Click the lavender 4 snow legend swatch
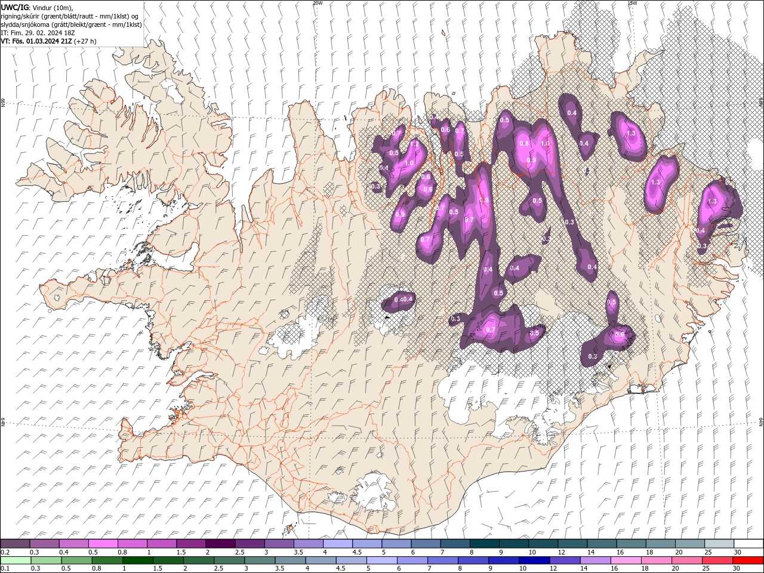Viewport: 764px width, 573px height. point(338,543)
